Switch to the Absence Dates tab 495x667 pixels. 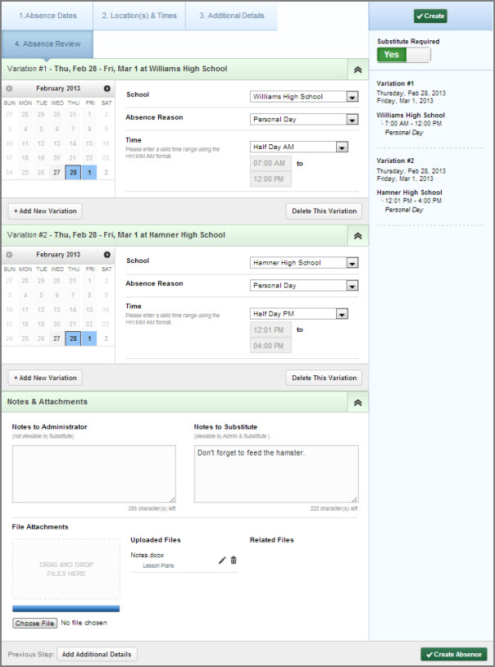47,16
